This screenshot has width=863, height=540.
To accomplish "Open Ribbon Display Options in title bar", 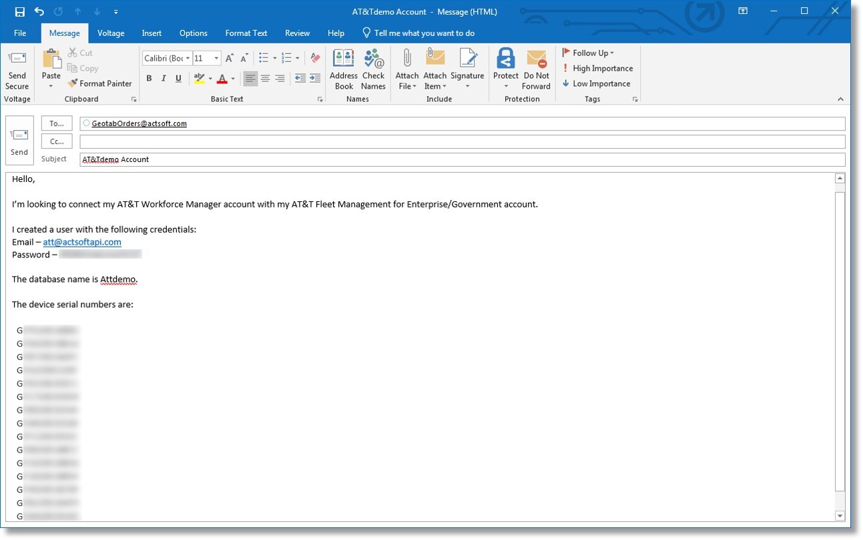I will point(743,11).
